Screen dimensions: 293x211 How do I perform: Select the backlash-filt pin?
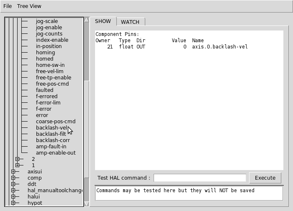click(x=51, y=134)
